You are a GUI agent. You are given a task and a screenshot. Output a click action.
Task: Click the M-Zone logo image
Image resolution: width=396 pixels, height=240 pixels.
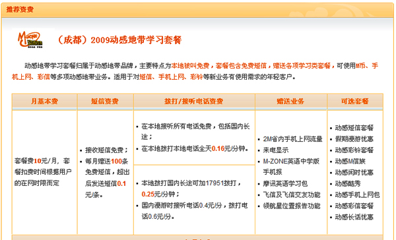[x=30, y=40]
